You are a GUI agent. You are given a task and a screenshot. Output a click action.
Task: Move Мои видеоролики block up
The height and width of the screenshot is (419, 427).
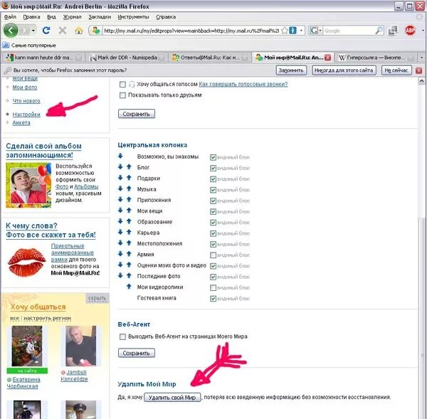click(x=129, y=287)
